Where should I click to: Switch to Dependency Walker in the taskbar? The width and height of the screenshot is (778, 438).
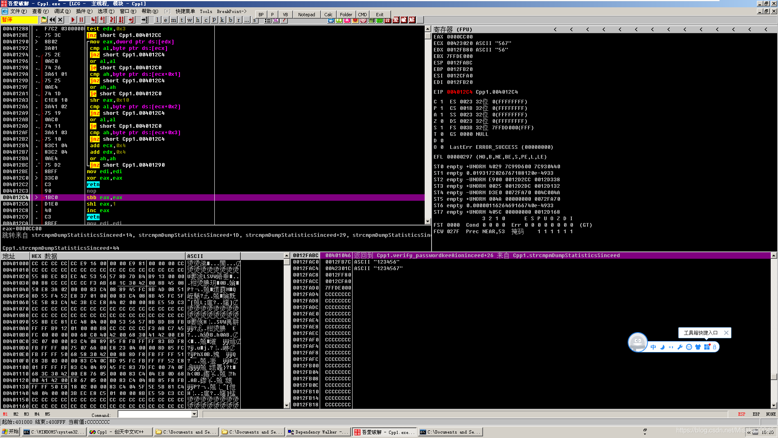tap(318, 432)
